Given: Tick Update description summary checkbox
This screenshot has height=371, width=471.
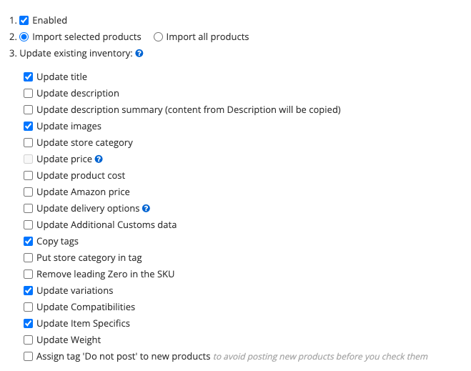Looking at the screenshot, I should click(x=29, y=110).
